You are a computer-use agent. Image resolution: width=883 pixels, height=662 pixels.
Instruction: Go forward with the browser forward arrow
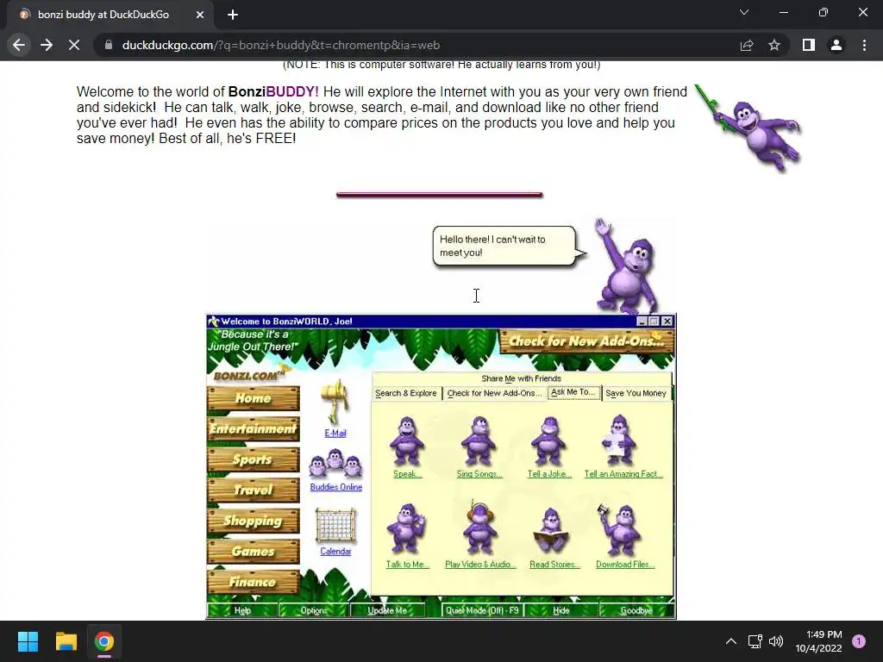tap(47, 45)
